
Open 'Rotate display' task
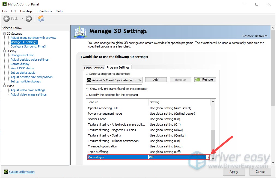20,64
